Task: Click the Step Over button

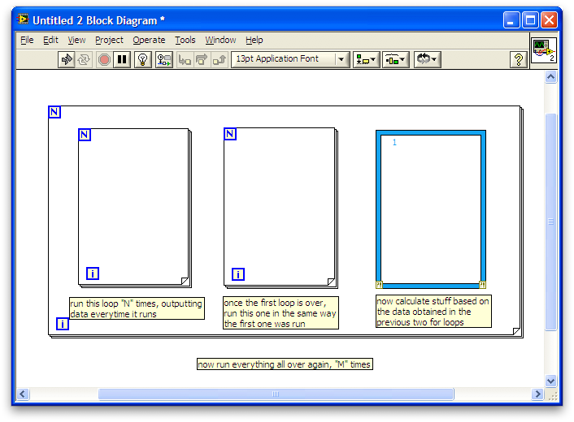Action: click(x=202, y=59)
